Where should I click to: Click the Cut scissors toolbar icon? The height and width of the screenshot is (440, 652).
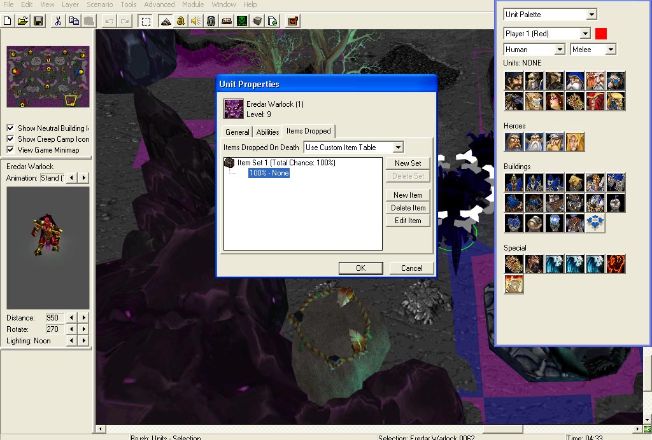[58, 21]
